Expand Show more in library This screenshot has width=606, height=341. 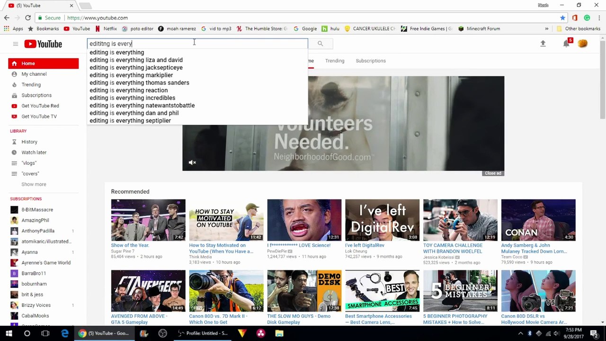point(34,184)
